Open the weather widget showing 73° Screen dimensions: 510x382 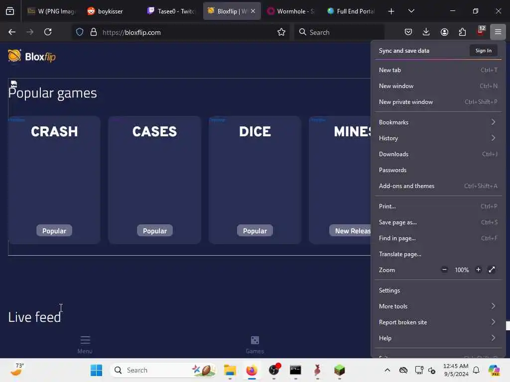tap(17, 370)
